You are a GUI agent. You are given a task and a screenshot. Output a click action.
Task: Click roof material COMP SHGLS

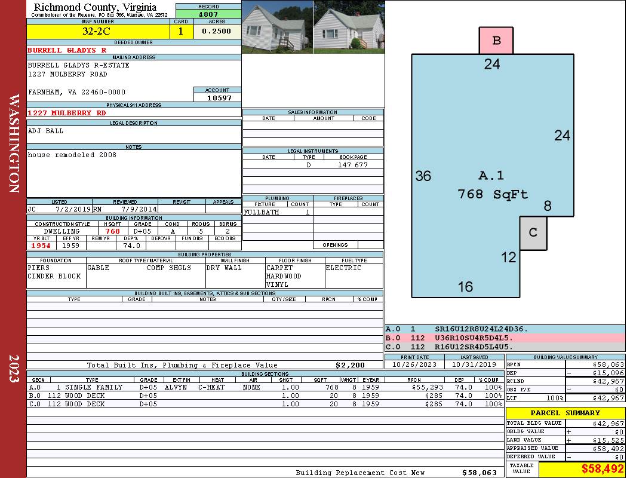(x=169, y=268)
